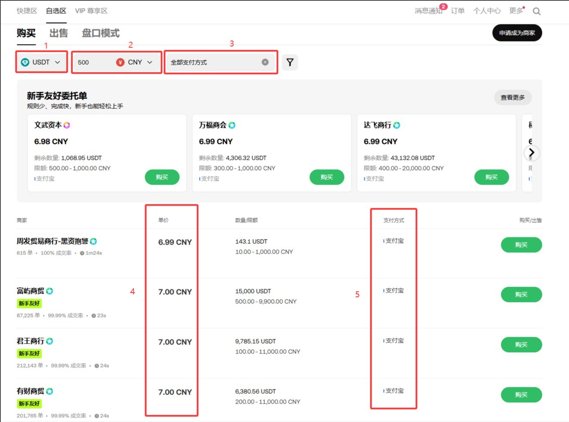Open the USDT coin dropdown
This screenshot has width=569, height=422.
pyautogui.click(x=42, y=62)
